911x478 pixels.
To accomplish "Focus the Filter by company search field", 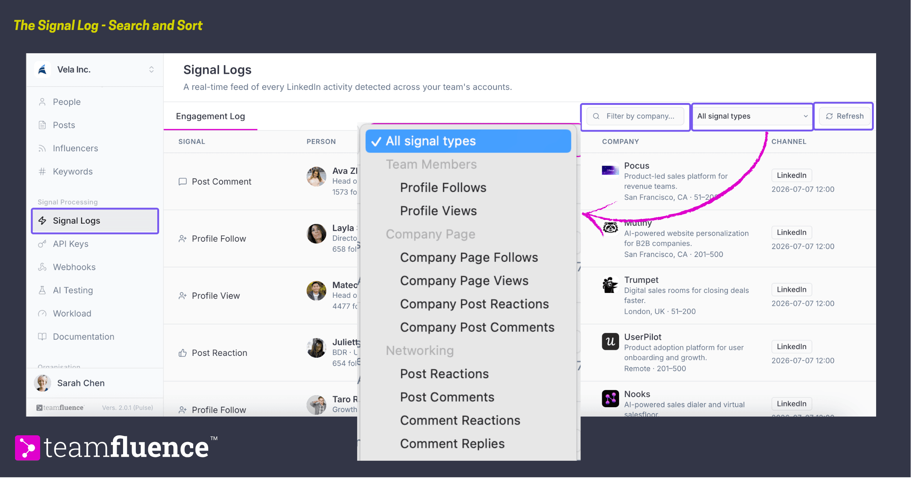I will coord(635,116).
